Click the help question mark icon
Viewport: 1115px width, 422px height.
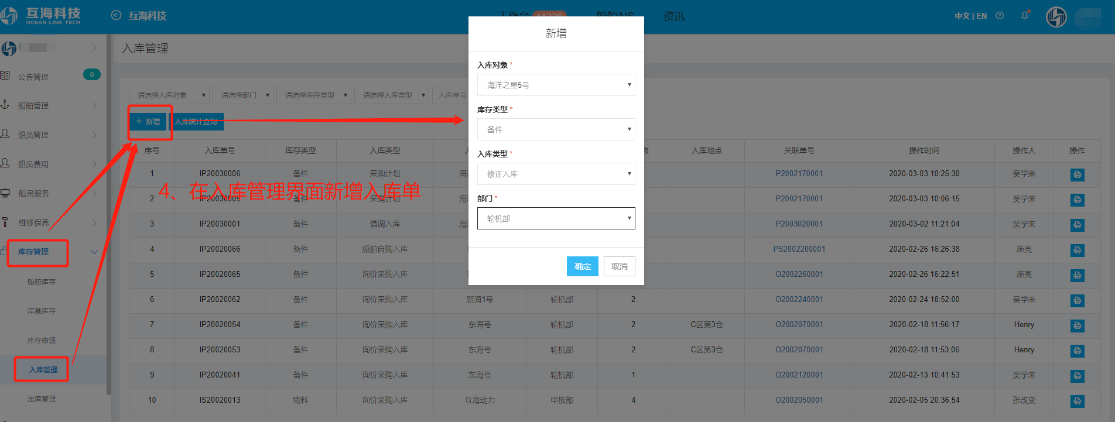(x=1000, y=16)
